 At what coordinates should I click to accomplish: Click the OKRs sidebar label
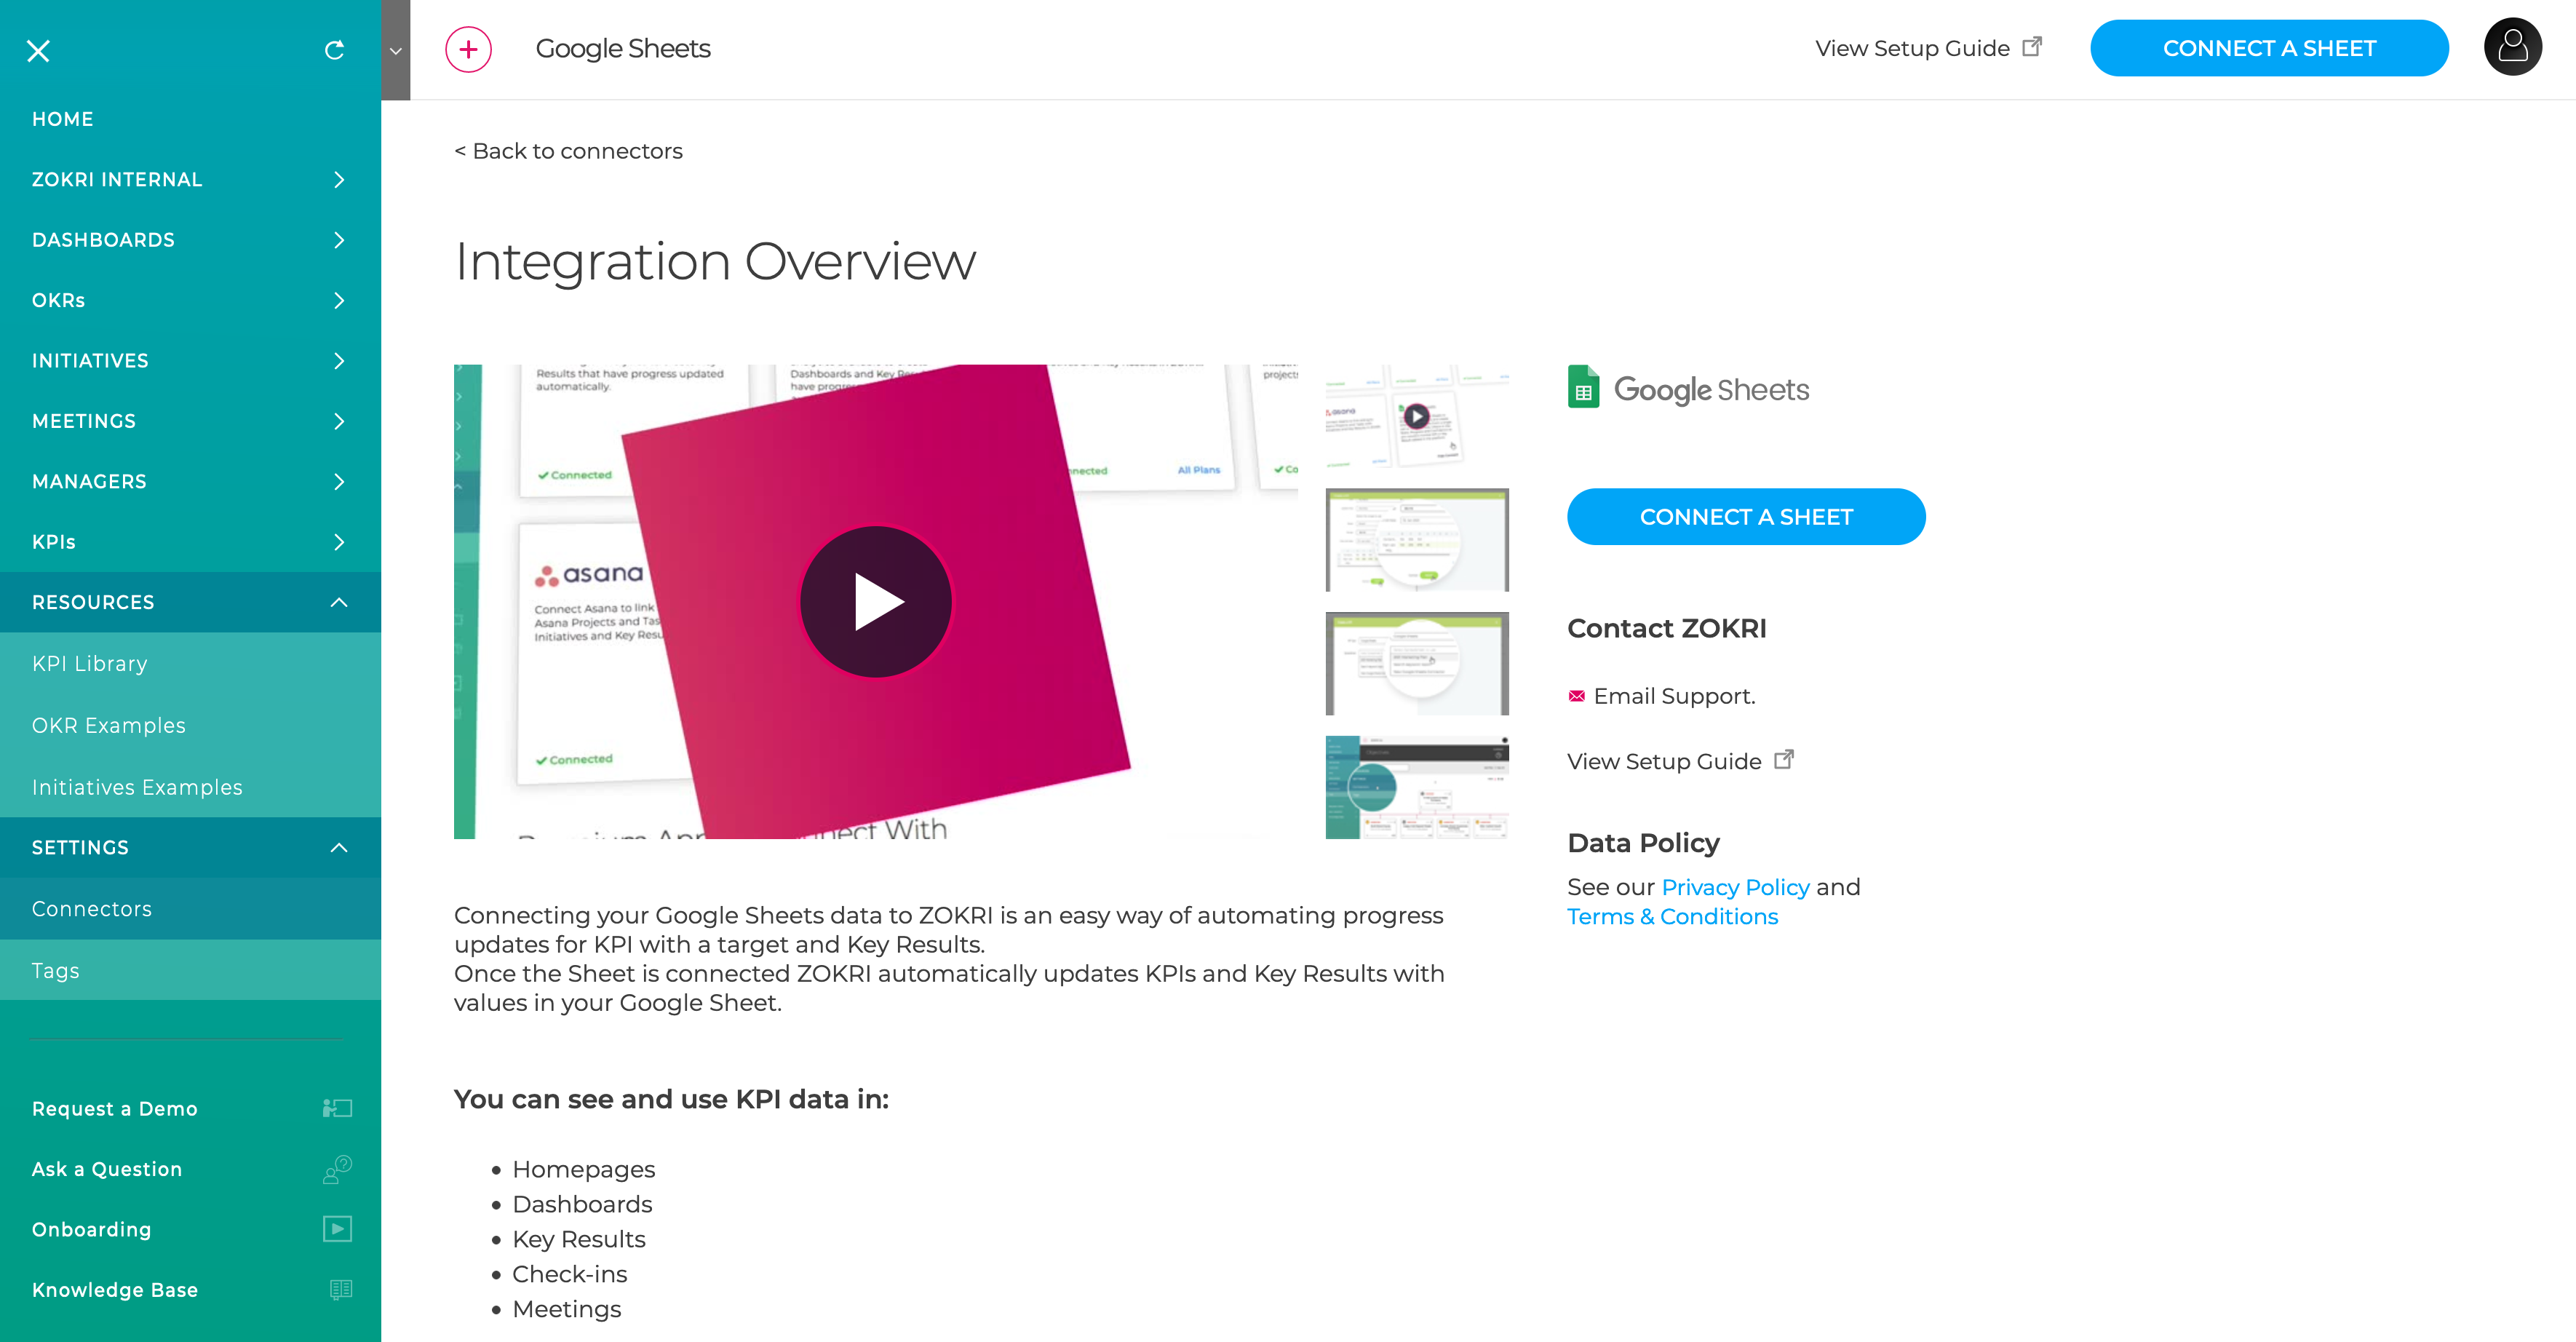click(58, 301)
